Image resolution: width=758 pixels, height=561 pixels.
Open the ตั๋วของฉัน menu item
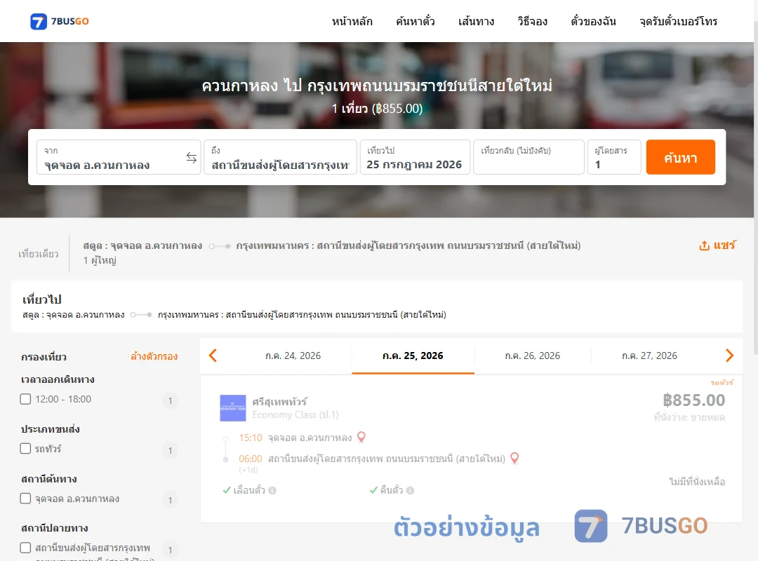tap(593, 21)
